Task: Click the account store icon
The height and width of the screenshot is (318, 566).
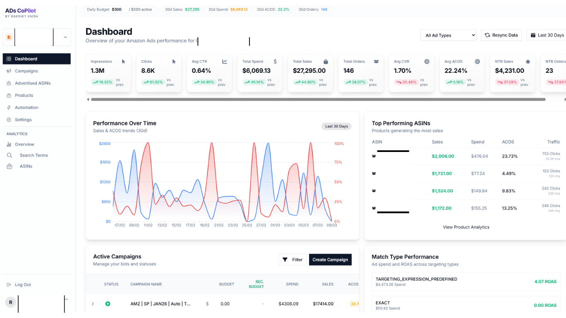Action: (9, 37)
